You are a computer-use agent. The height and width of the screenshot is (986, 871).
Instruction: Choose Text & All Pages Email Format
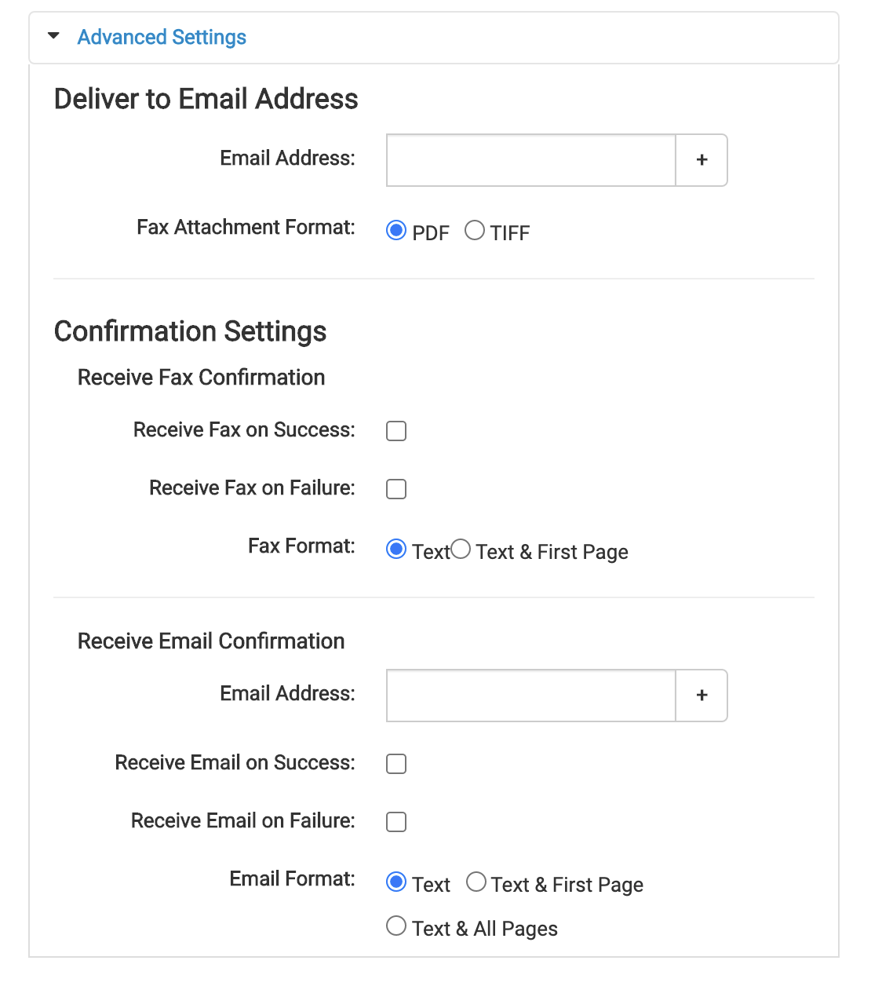(396, 926)
